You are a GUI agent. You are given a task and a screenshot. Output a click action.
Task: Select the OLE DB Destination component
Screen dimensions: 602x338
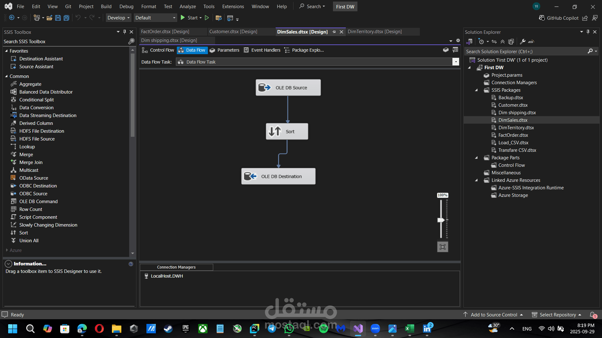(x=278, y=177)
